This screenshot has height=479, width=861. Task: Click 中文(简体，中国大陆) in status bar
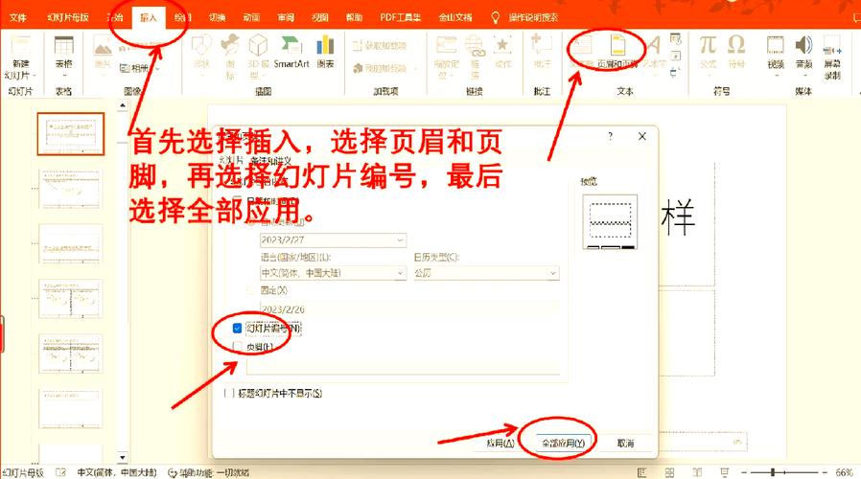point(116,472)
